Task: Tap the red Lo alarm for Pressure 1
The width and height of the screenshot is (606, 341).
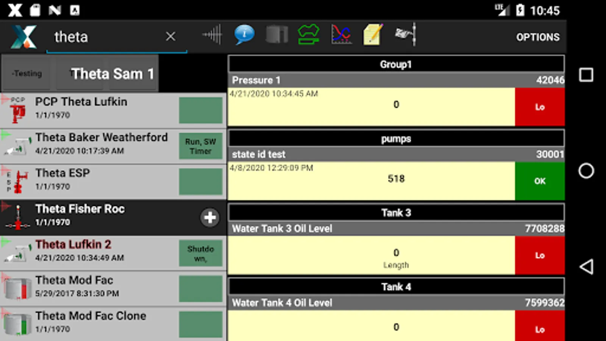Action: (540, 107)
